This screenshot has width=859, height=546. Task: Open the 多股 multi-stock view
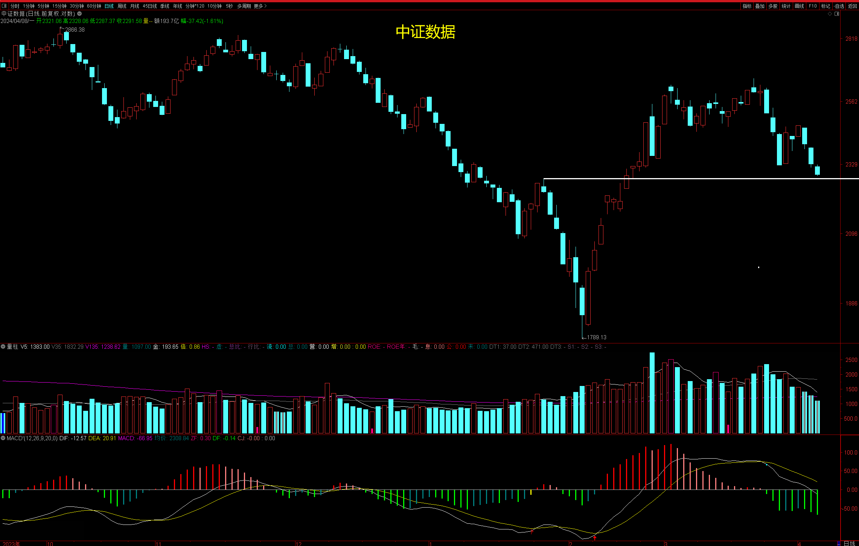click(773, 6)
